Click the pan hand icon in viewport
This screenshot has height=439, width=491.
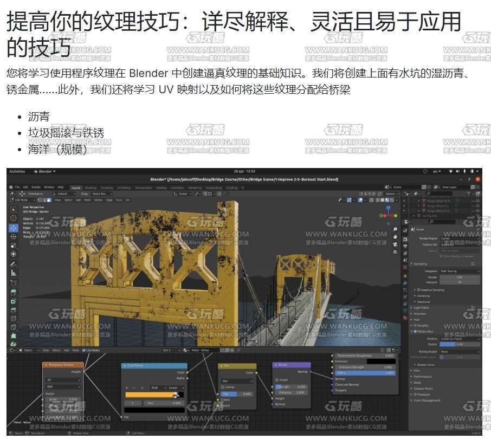pos(395,237)
